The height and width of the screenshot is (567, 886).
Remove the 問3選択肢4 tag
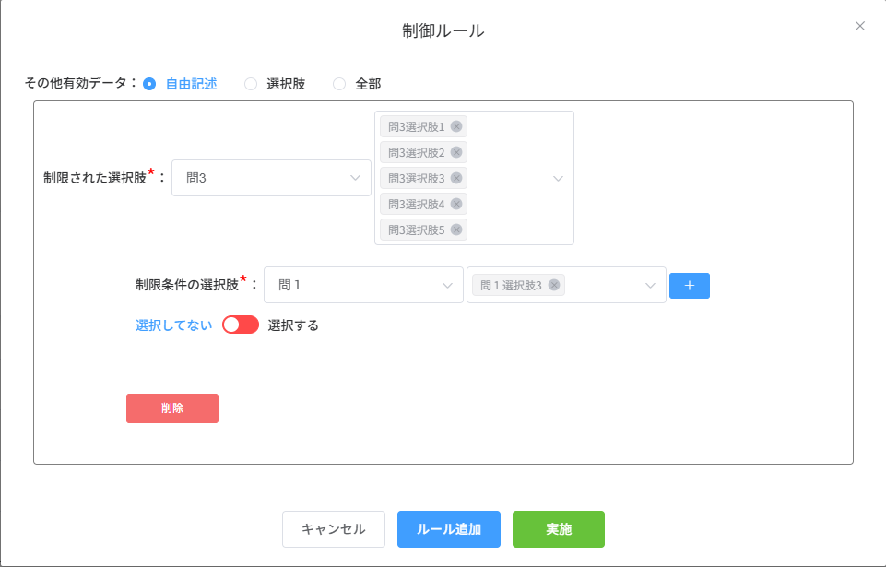[456, 204]
